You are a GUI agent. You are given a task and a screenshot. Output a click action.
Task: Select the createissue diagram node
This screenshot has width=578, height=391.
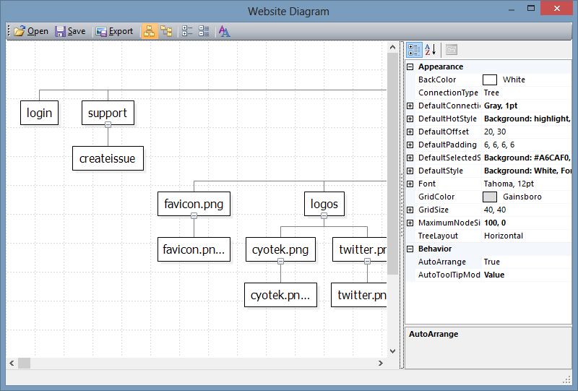(108, 158)
